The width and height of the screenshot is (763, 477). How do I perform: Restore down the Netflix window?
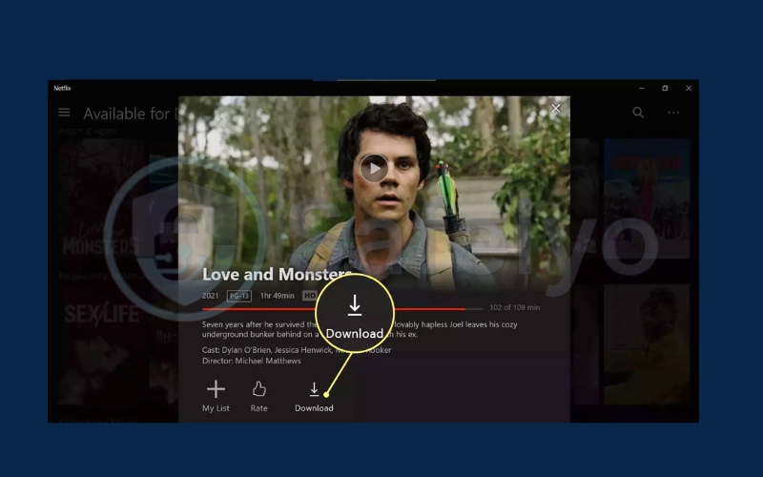tap(665, 88)
